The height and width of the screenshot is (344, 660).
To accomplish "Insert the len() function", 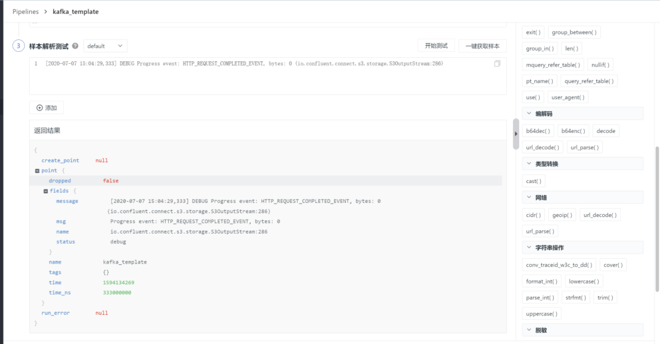I will pos(571,48).
